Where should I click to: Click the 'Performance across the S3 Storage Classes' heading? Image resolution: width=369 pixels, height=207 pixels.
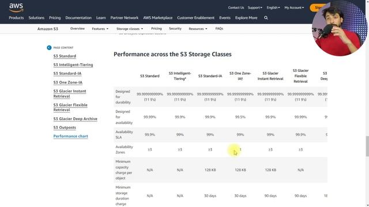tap(172, 54)
